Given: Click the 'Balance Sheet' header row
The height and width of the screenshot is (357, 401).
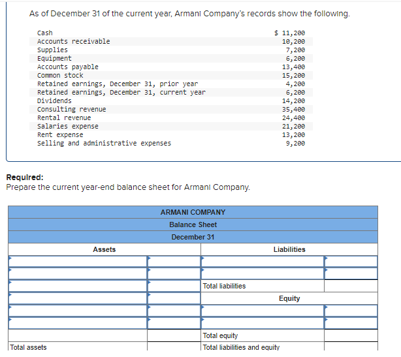Looking at the screenshot, I should click(x=193, y=225).
